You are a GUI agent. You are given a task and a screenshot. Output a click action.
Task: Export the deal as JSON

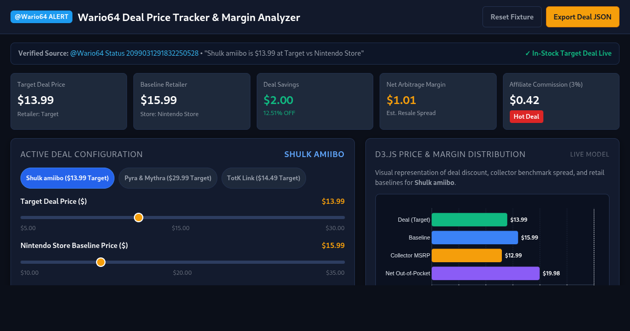(583, 17)
